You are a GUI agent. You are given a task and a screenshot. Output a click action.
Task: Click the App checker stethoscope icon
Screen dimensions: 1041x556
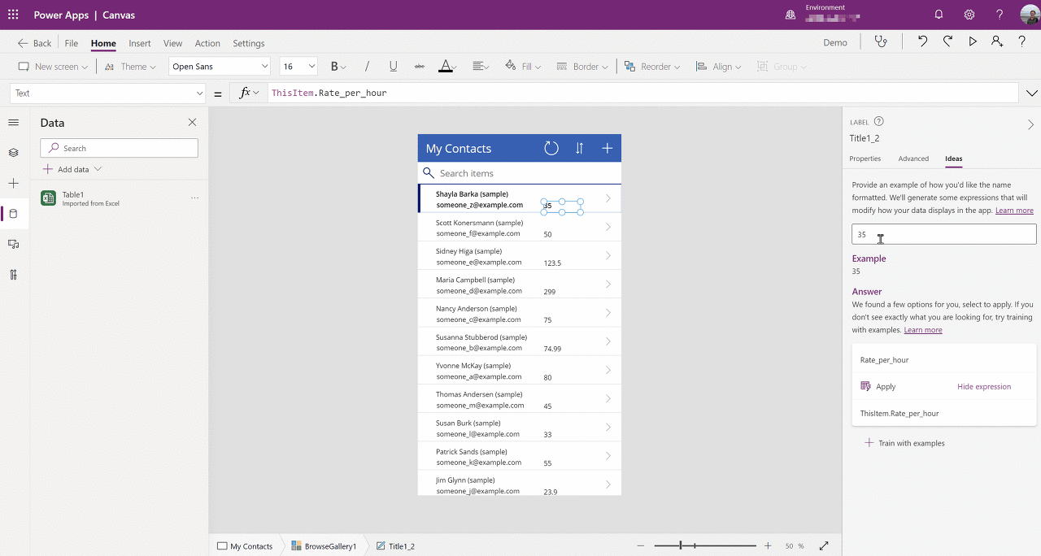pyautogui.click(x=881, y=42)
